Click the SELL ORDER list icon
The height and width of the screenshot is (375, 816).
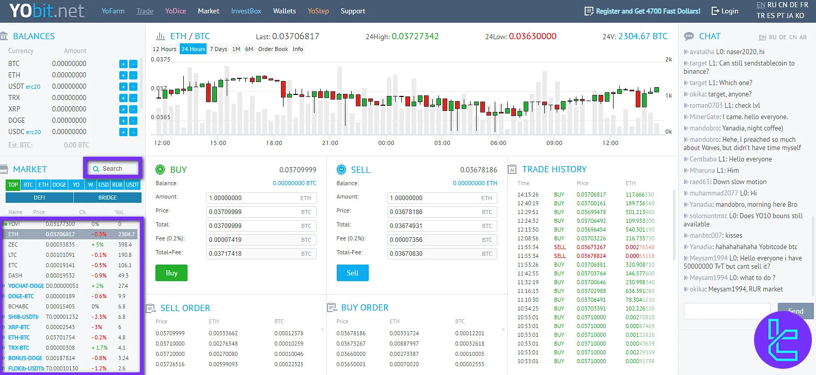tap(151, 308)
